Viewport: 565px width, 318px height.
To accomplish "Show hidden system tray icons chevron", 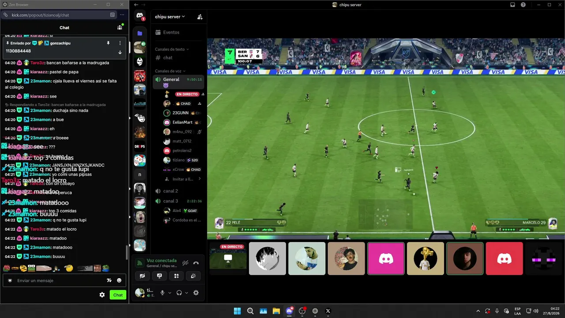I will [x=478, y=311].
